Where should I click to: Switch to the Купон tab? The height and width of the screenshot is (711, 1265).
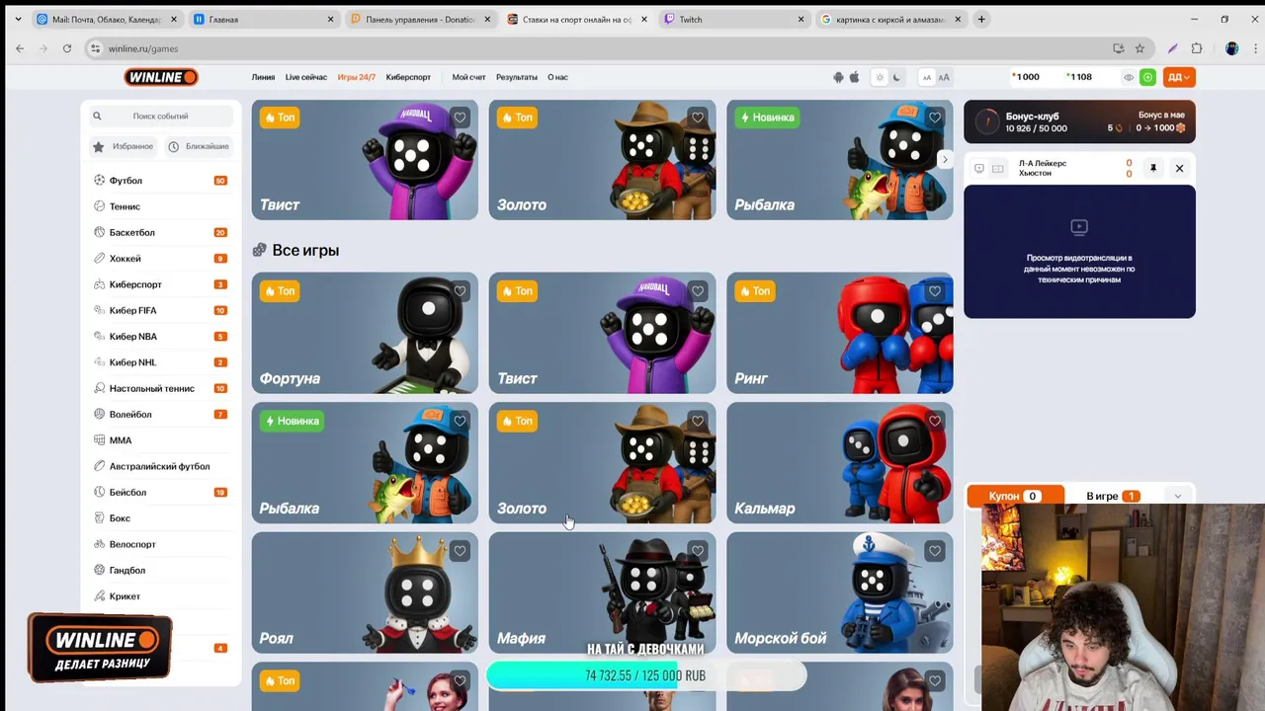(x=1015, y=496)
